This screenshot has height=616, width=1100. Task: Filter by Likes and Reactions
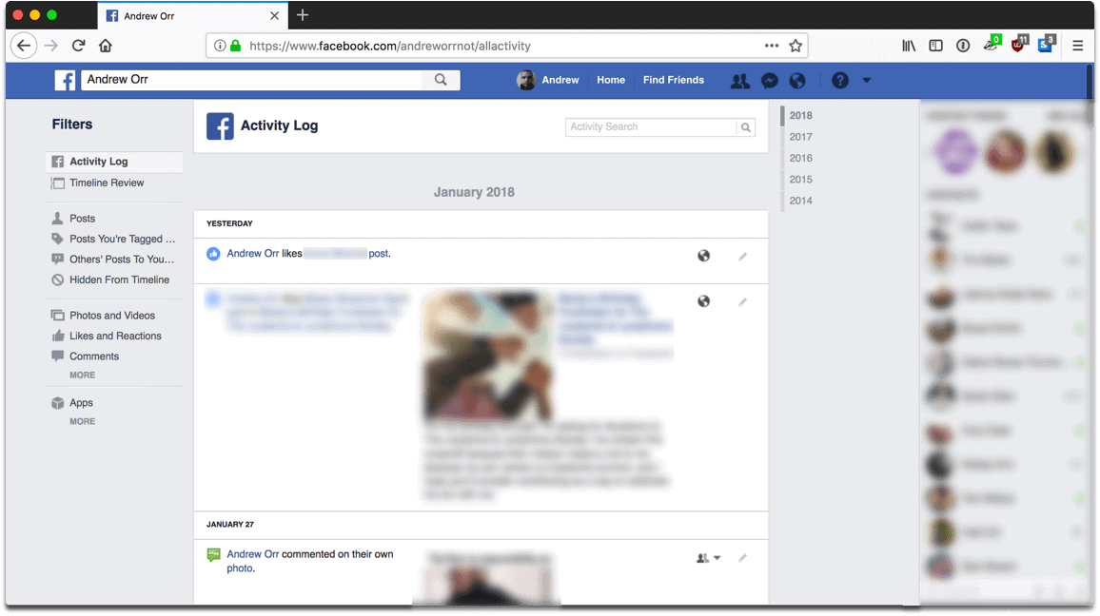tap(114, 336)
